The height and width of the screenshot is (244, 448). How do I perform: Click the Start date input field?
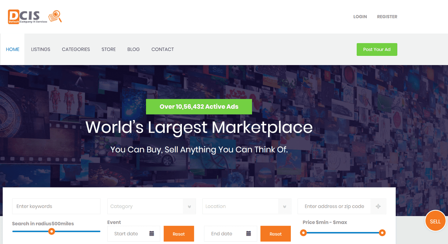134,234
